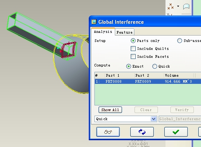The image size is (201, 147).
Task: Switch to the Analysis tab
Action: [x=103, y=32]
